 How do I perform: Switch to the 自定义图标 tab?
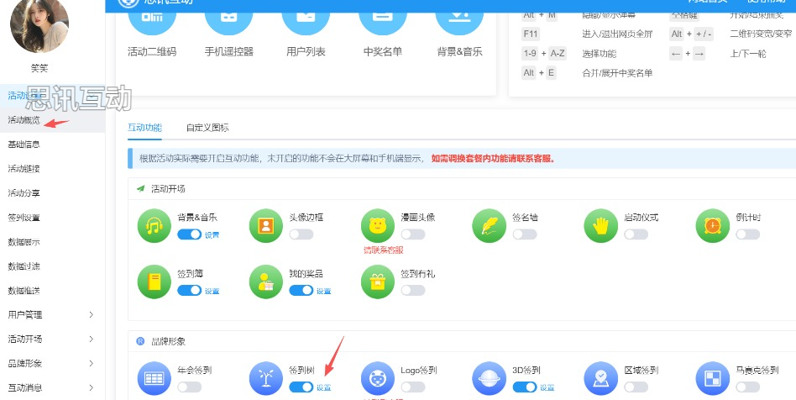click(x=207, y=128)
